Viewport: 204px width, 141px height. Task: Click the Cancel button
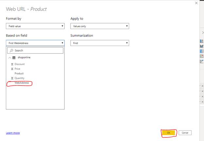(x=185, y=133)
